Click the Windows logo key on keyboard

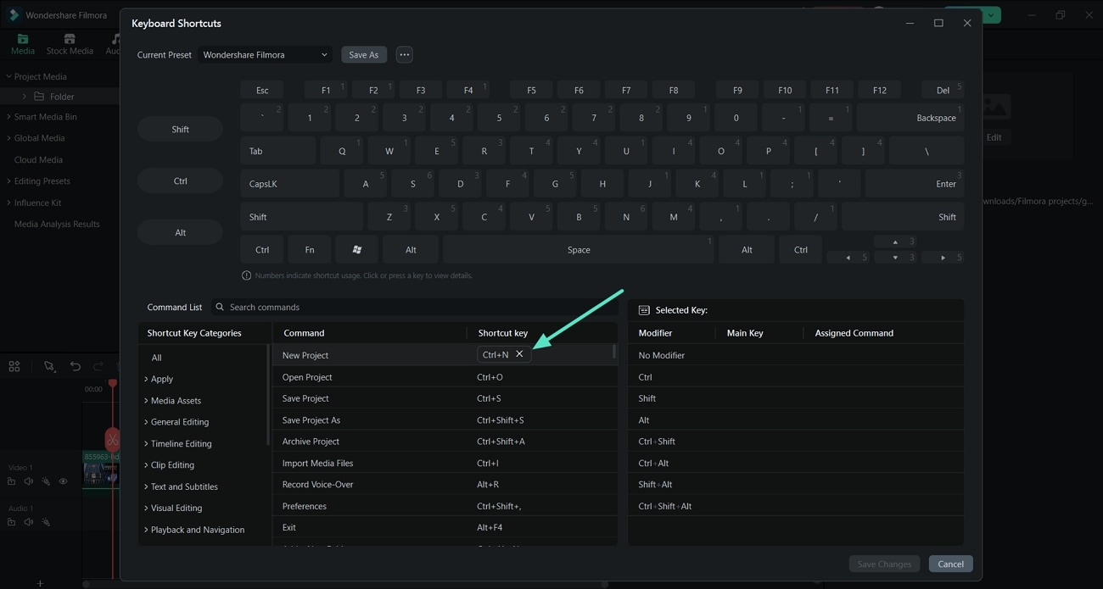tap(357, 250)
